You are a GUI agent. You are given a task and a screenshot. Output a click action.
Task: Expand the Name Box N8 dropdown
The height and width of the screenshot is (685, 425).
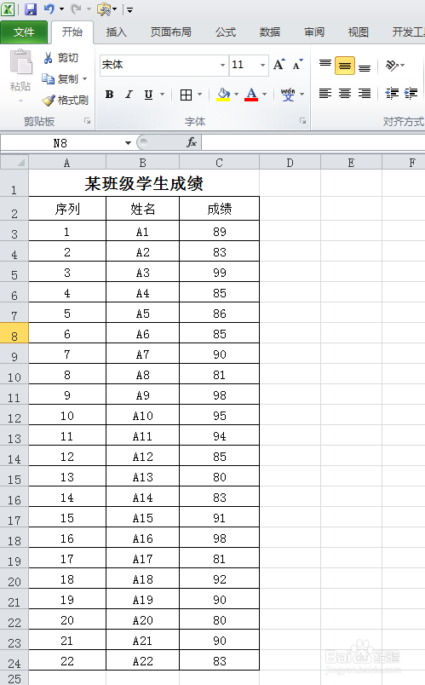click(x=128, y=143)
